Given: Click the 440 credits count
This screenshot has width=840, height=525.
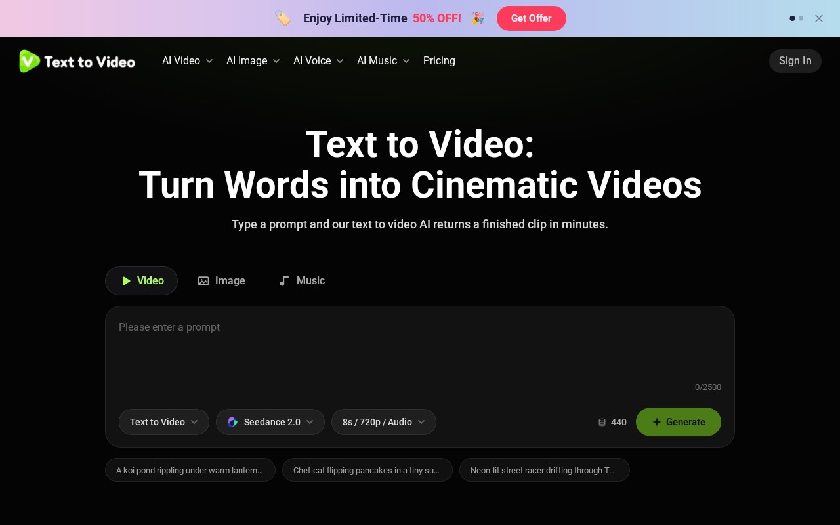Looking at the screenshot, I should pyautogui.click(x=619, y=422).
